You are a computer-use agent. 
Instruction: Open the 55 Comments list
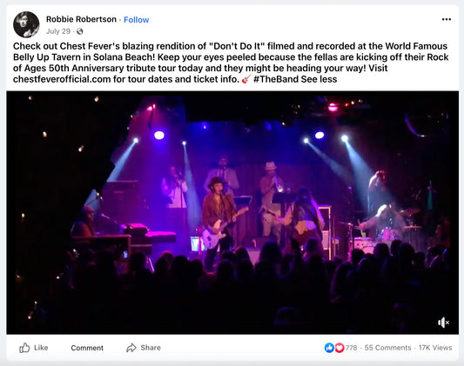coord(387,348)
